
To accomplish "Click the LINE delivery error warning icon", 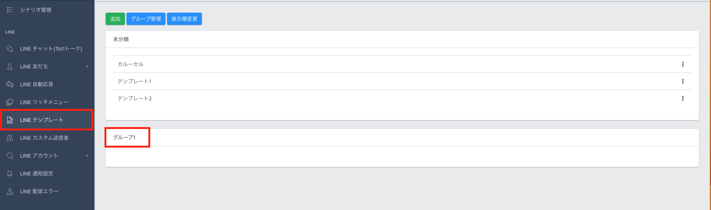I will [10, 191].
